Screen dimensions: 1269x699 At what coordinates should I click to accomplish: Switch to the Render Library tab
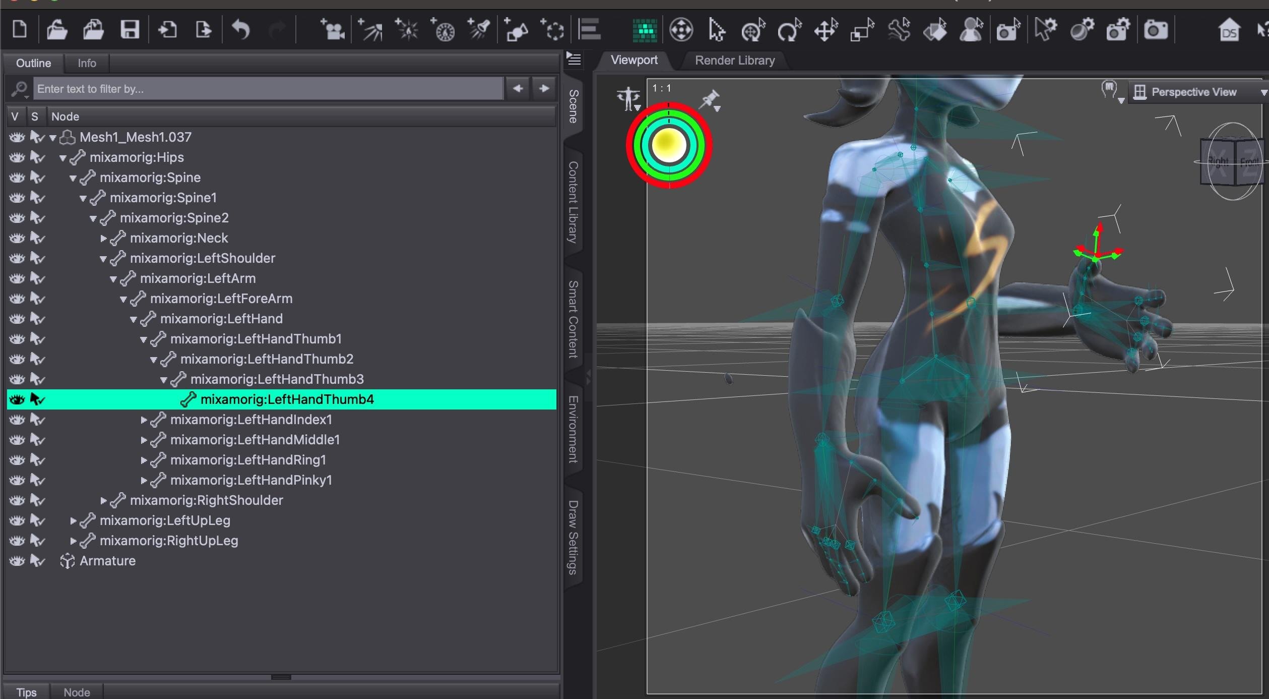click(734, 61)
